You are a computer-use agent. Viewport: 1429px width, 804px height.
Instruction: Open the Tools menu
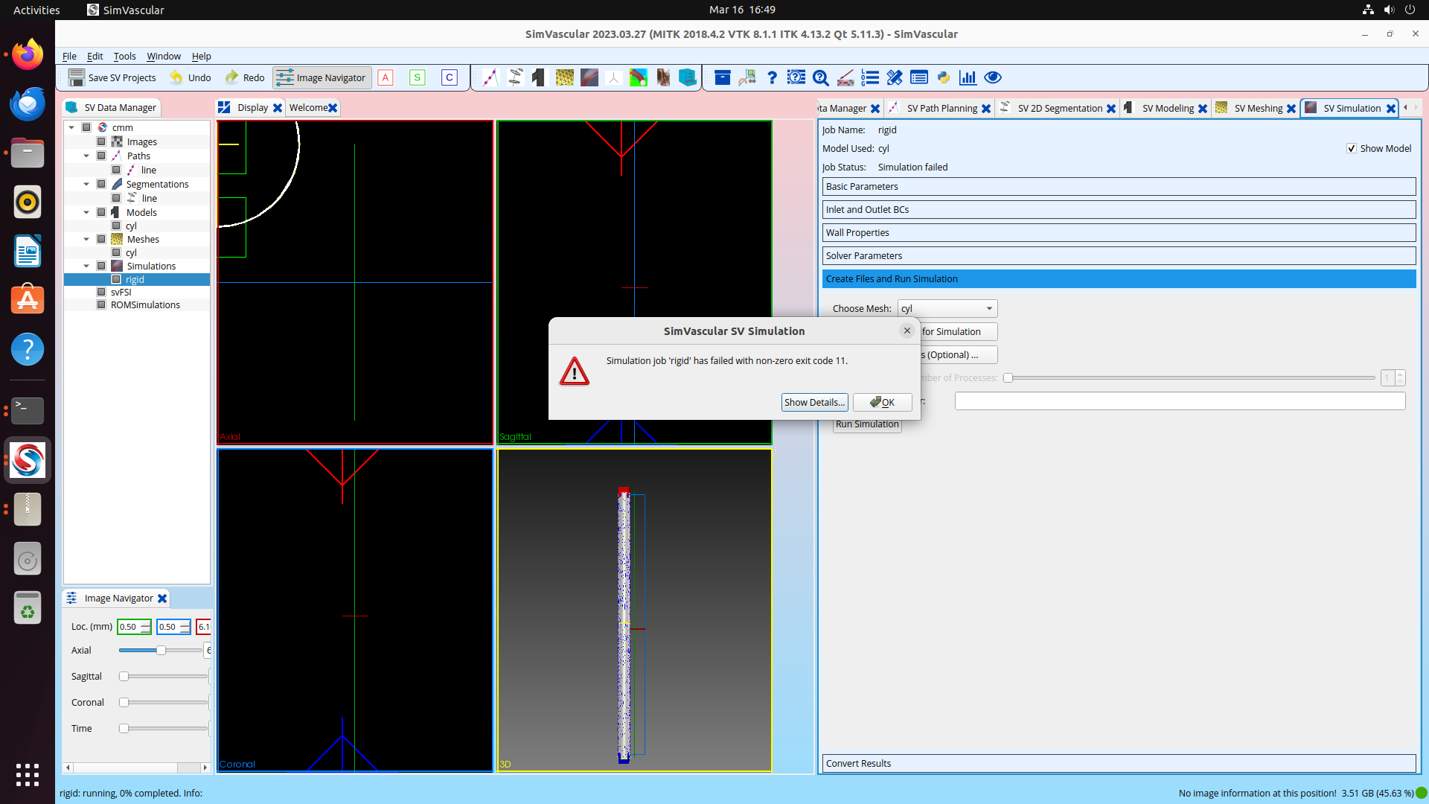(124, 56)
